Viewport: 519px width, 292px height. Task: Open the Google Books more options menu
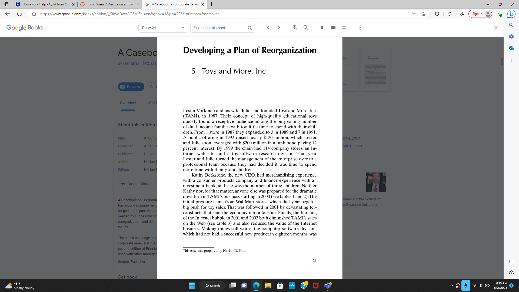pyautogui.click(x=360, y=27)
